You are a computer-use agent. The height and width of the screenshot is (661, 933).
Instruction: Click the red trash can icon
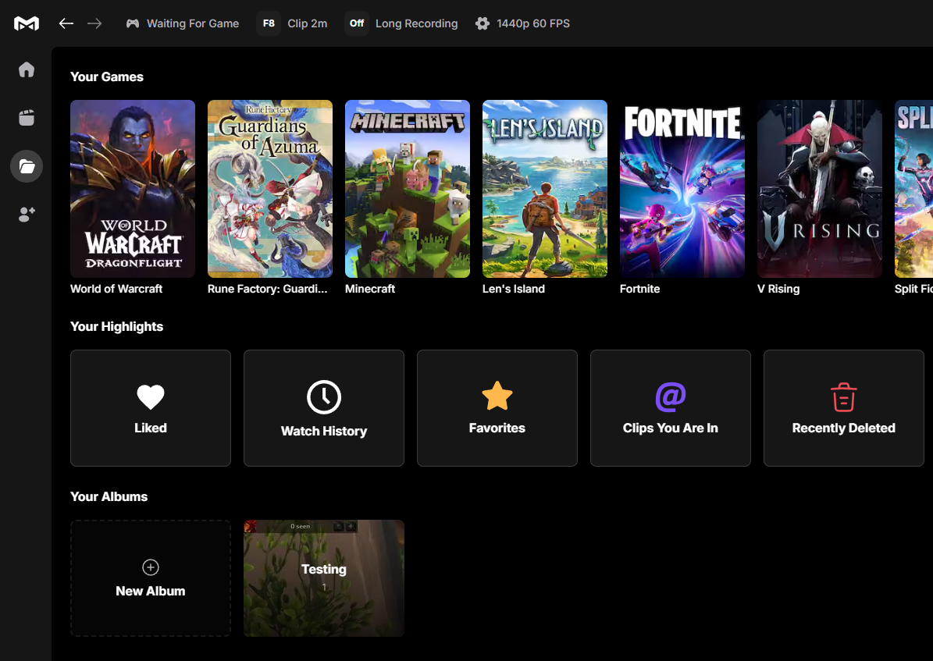coord(844,397)
